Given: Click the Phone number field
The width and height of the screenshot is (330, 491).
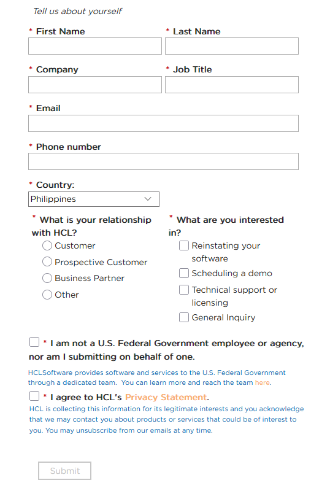Looking at the screenshot, I should (163, 161).
